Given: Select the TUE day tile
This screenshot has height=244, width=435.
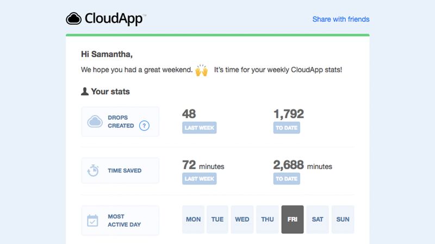Looking at the screenshot, I should click(217, 220).
